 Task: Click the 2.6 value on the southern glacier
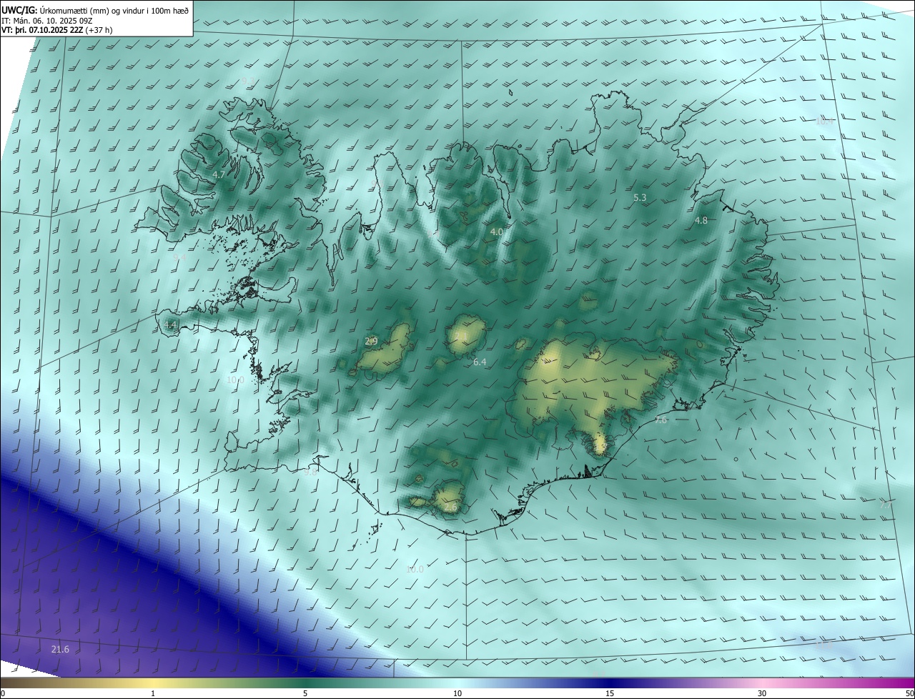pyautogui.click(x=450, y=507)
